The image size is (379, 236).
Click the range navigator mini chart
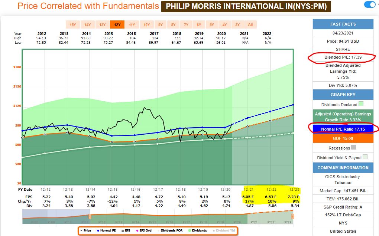158,217
